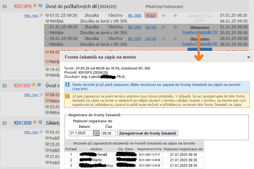Click the comment bubble before 07.01.25 09:30

(47, 15)
